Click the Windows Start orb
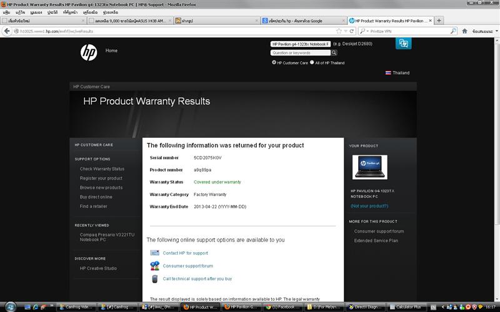 coord(11,306)
